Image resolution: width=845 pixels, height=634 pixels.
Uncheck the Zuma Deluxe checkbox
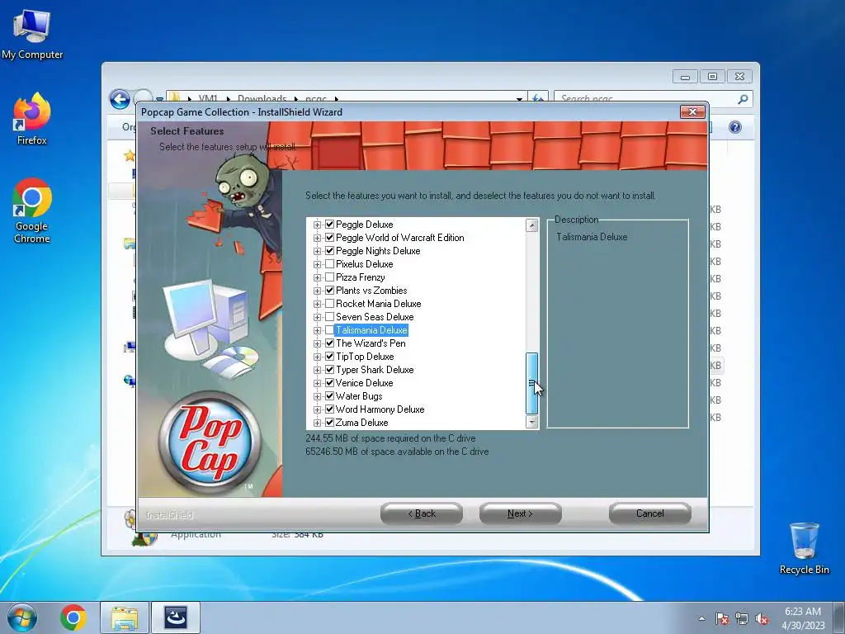coord(330,422)
